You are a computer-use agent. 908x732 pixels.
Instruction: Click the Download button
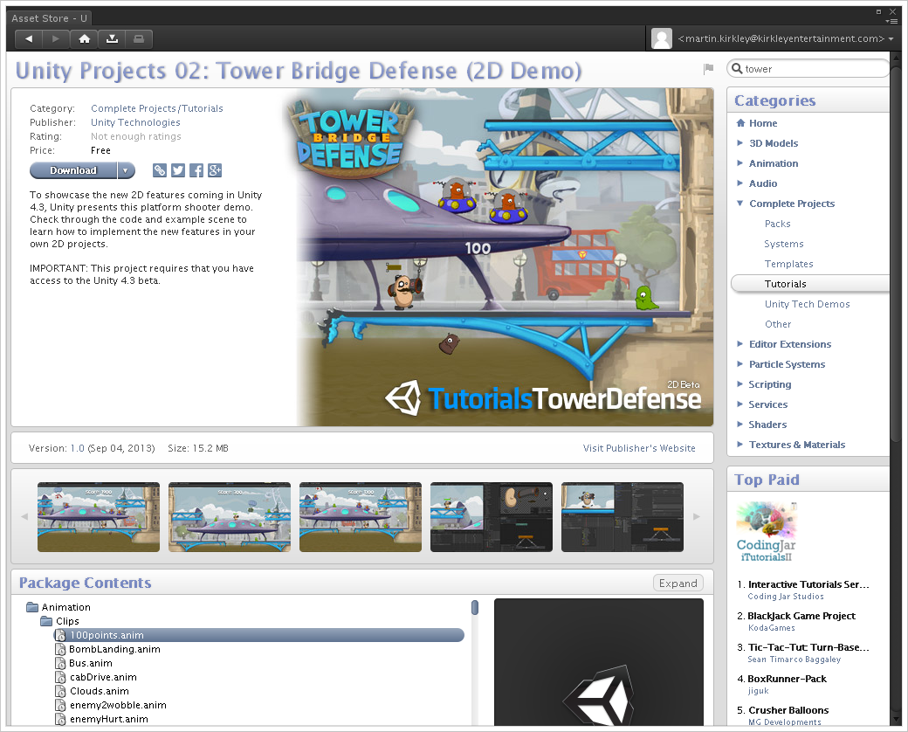[x=73, y=170]
